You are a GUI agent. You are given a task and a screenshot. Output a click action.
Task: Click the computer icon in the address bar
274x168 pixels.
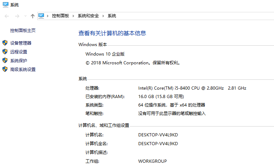pyautogui.click(x=41, y=16)
